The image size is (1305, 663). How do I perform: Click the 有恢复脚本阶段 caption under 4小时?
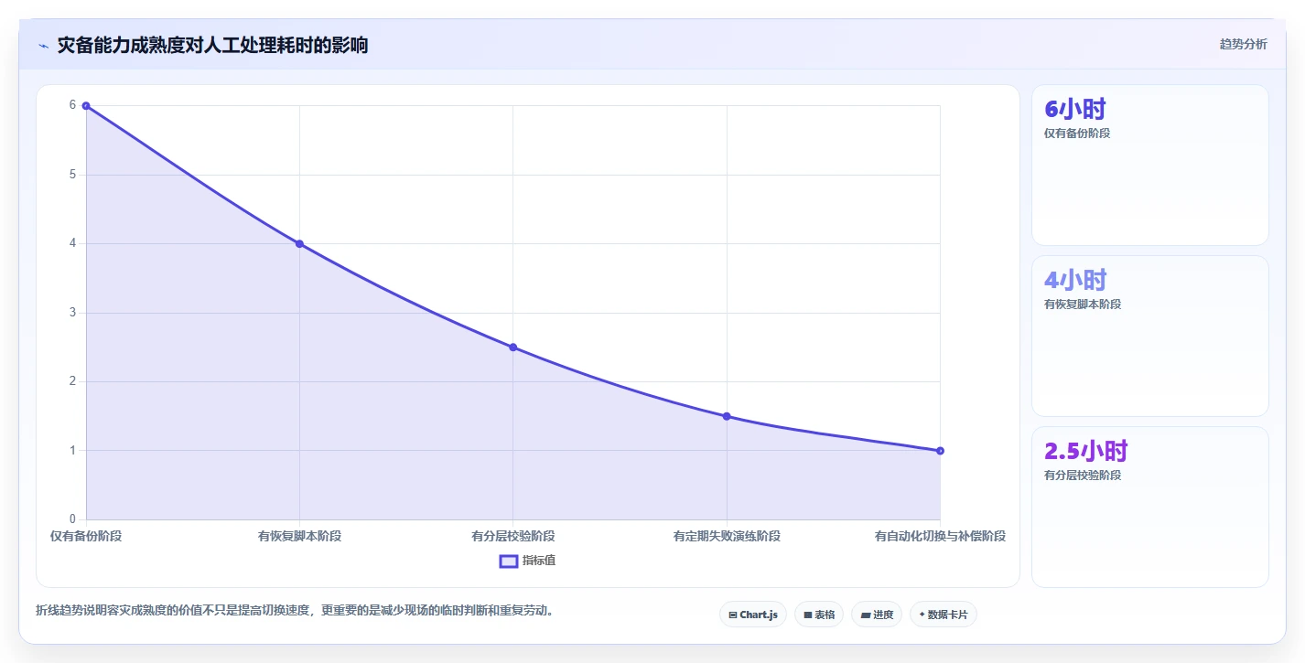1083,305
